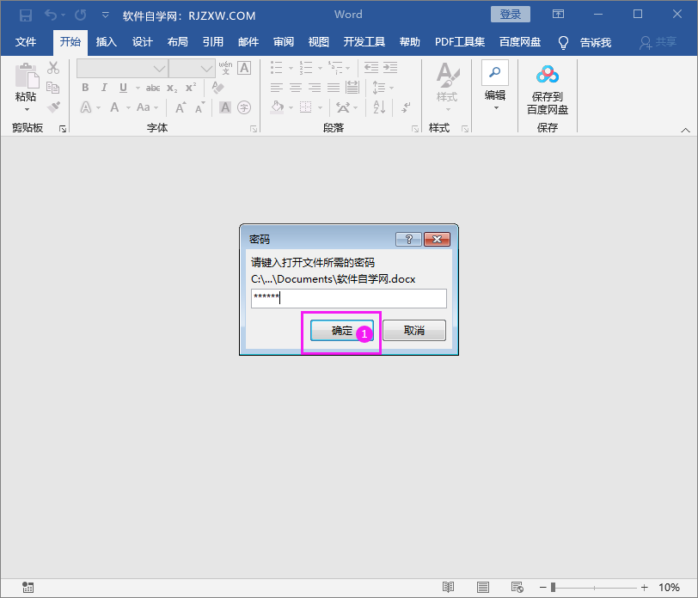Click the 取消 (Cancel) button
698x598 pixels.
click(x=413, y=330)
